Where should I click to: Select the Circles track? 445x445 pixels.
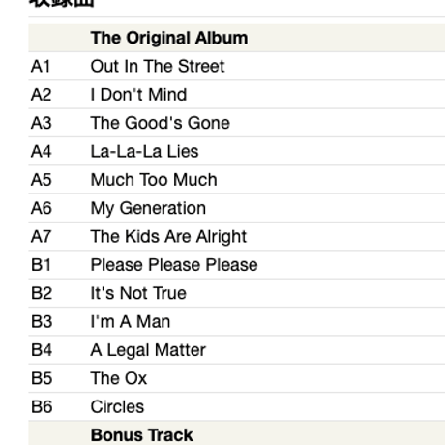coord(117,406)
